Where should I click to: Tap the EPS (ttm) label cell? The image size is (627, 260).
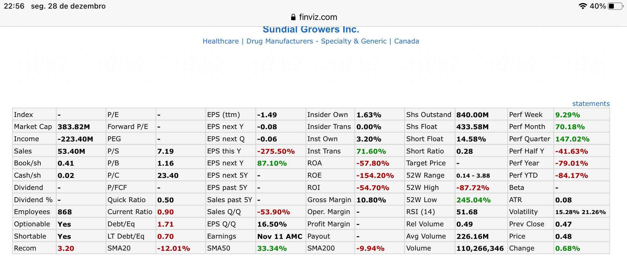point(223,115)
